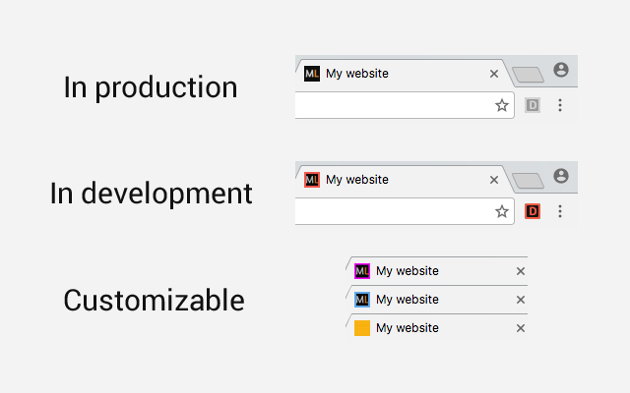Open a new tab in the development browser
630x393 pixels.
point(529,181)
